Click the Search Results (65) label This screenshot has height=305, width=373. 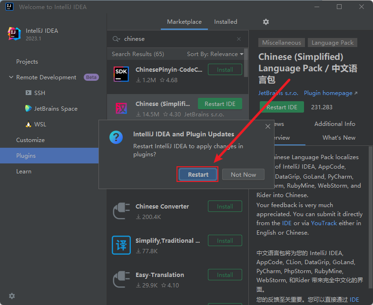pyautogui.click(x=138, y=54)
